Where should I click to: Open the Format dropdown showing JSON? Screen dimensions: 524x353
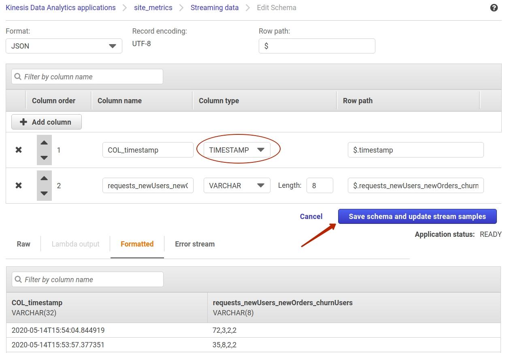coord(64,46)
